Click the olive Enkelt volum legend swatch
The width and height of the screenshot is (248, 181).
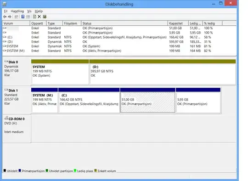coord(96,170)
